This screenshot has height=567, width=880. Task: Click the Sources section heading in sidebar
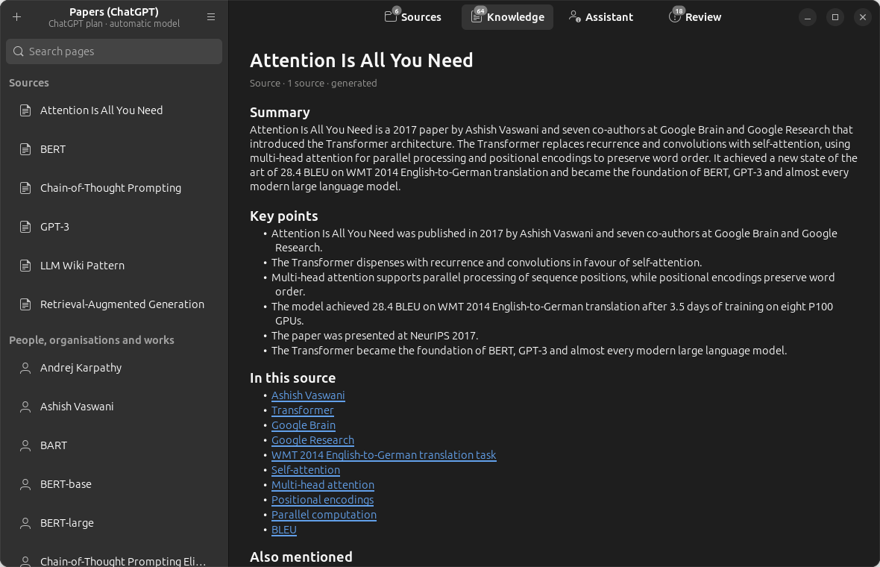pyautogui.click(x=29, y=83)
